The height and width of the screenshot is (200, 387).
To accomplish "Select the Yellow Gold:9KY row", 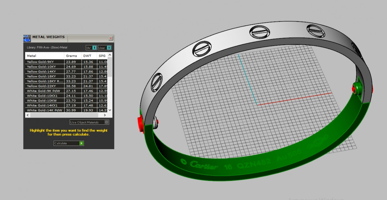I will click(x=66, y=62).
